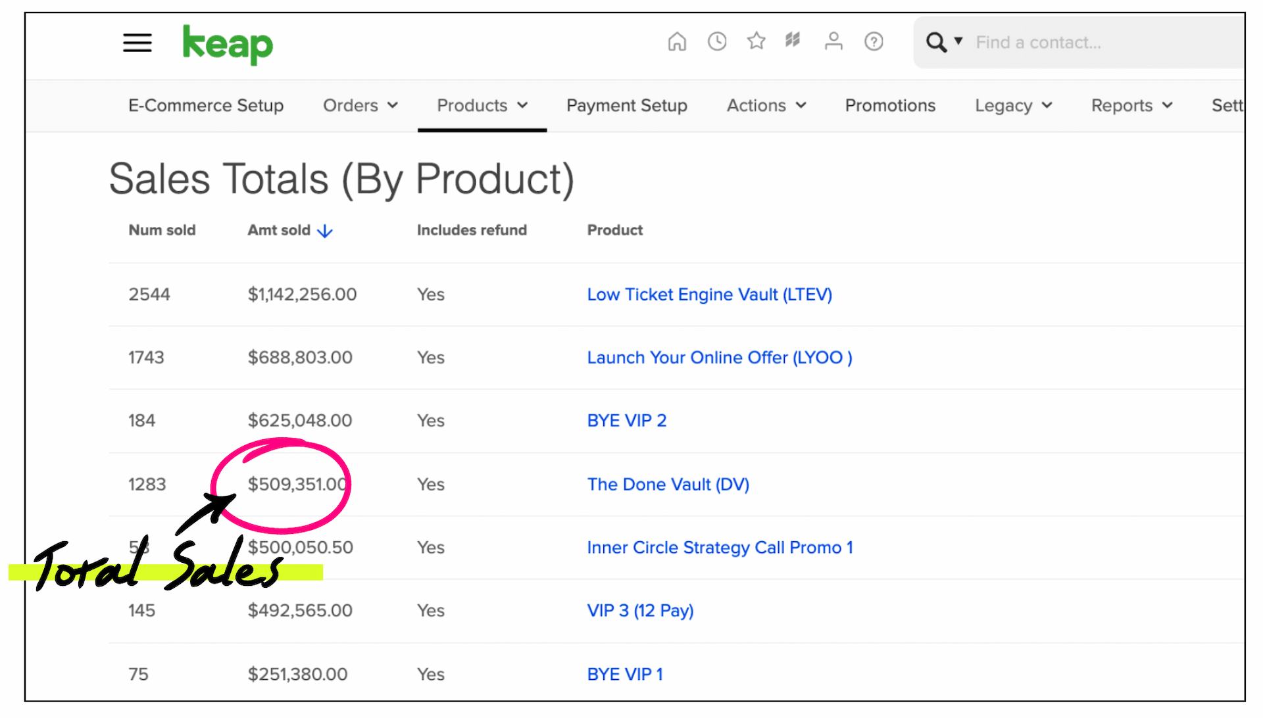1263x718 pixels.
Task: Sort by Num sold column
Action: (162, 230)
